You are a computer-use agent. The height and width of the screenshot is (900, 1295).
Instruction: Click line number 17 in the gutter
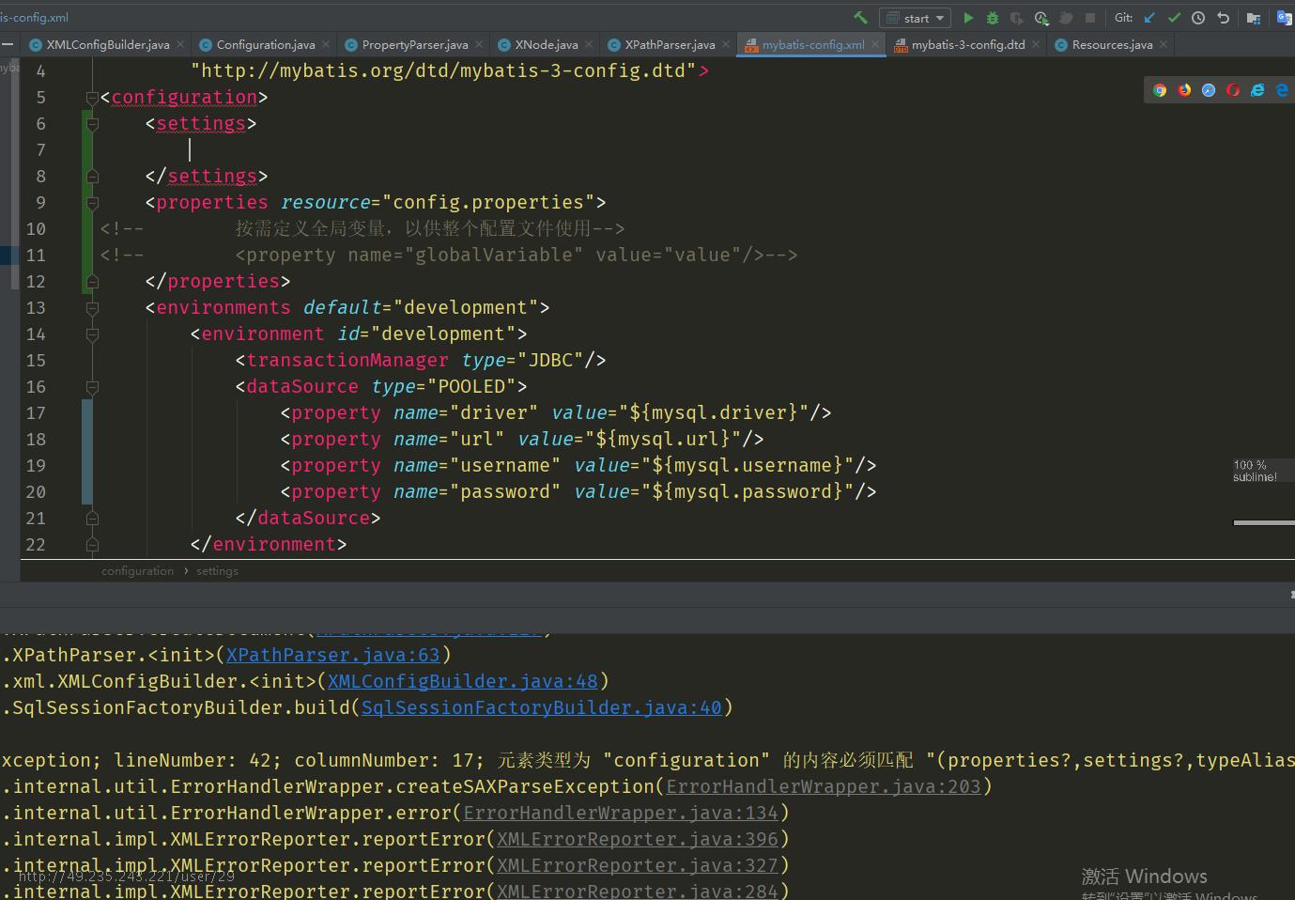click(x=36, y=413)
